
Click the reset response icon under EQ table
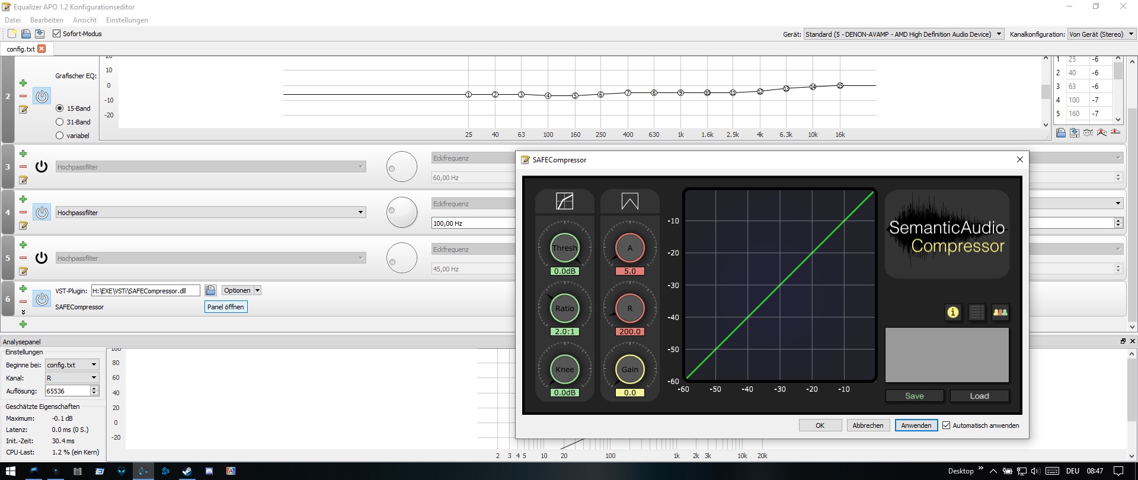click(x=1115, y=133)
